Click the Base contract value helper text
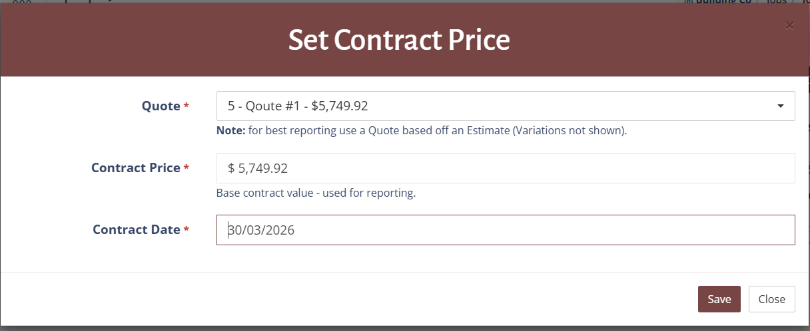Screen dimensions: 810x331 pyautogui.click(x=316, y=193)
